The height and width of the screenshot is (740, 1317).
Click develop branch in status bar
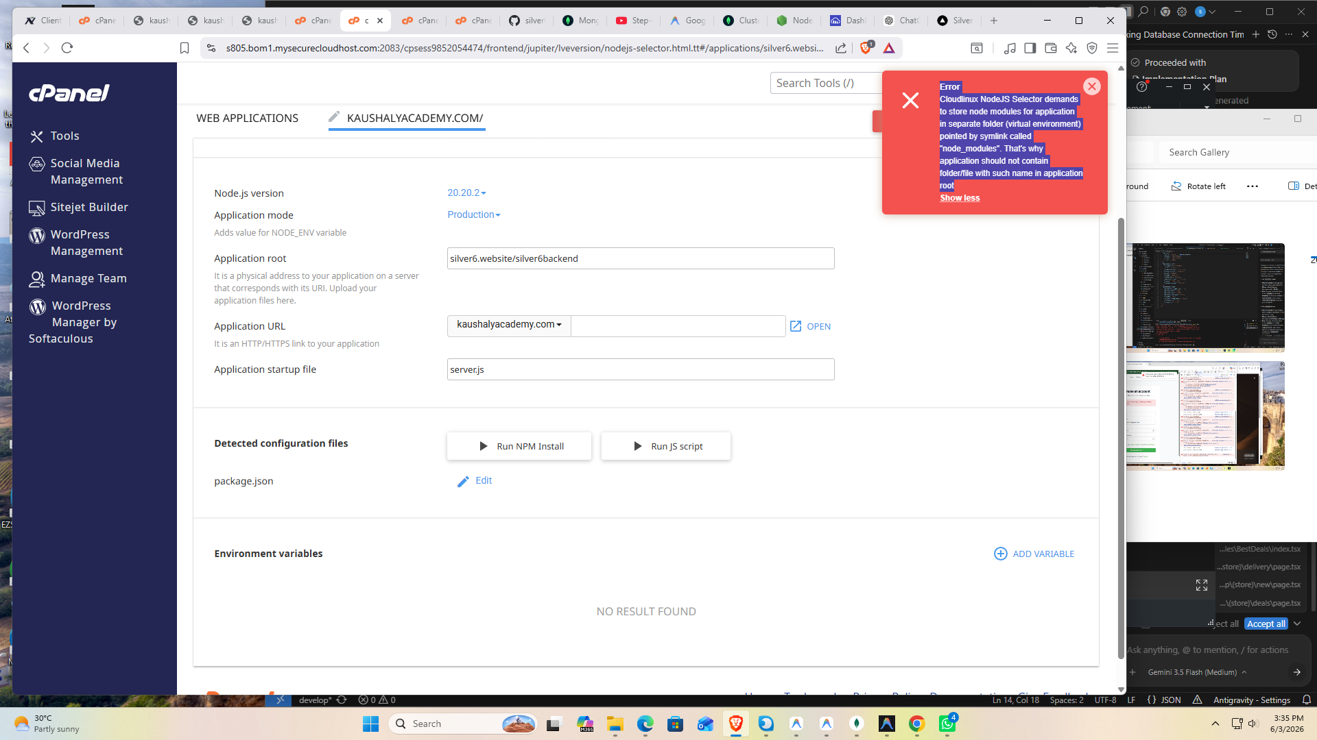pyautogui.click(x=315, y=700)
